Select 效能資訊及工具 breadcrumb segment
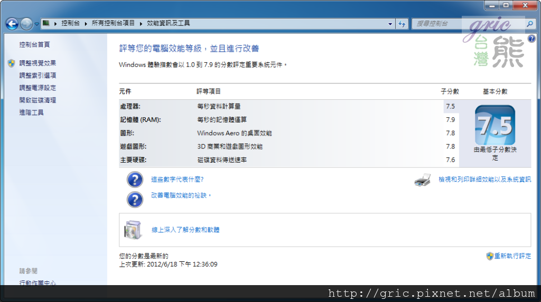 coord(169,23)
